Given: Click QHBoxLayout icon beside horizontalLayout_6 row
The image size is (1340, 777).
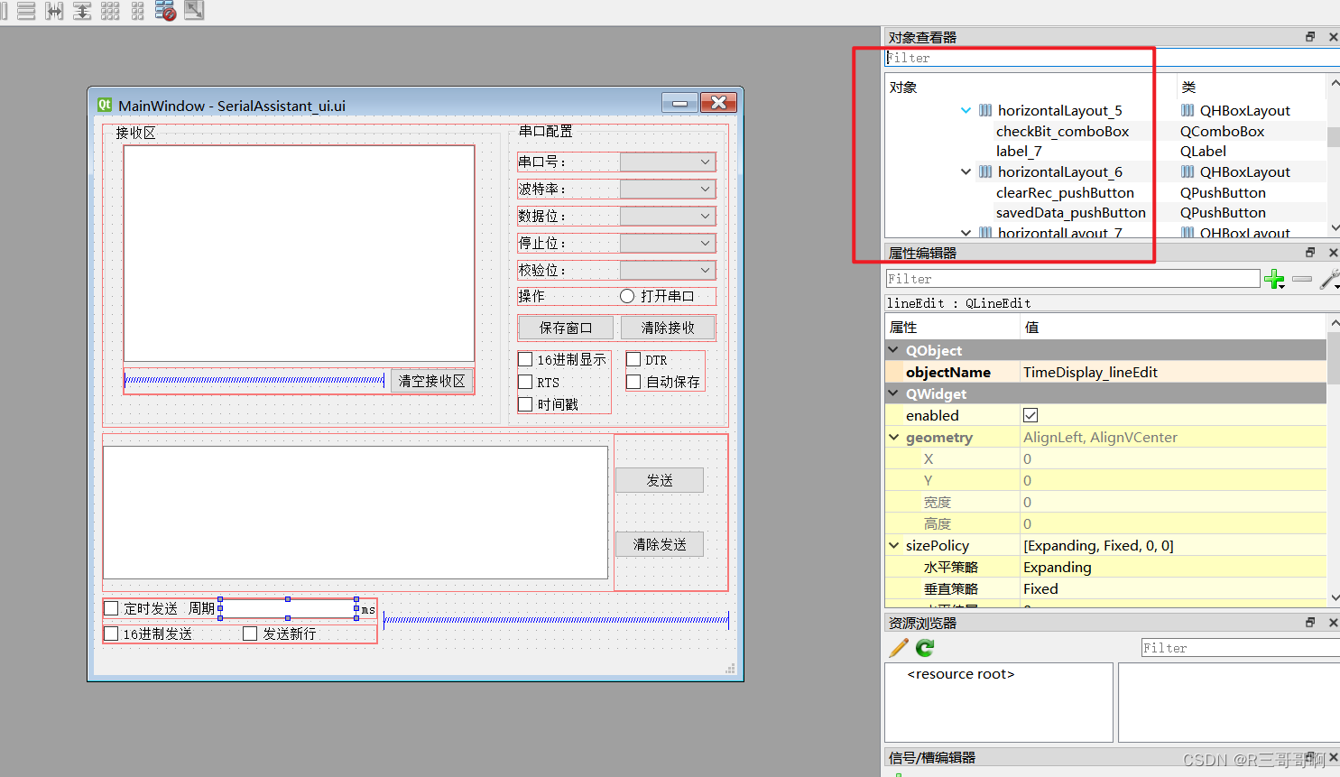Looking at the screenshot, I should pyautogui.click(x=1188, y=171).
